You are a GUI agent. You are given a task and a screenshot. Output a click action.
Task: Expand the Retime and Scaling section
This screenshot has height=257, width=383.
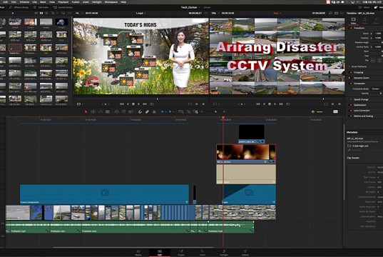click(363, 116)
